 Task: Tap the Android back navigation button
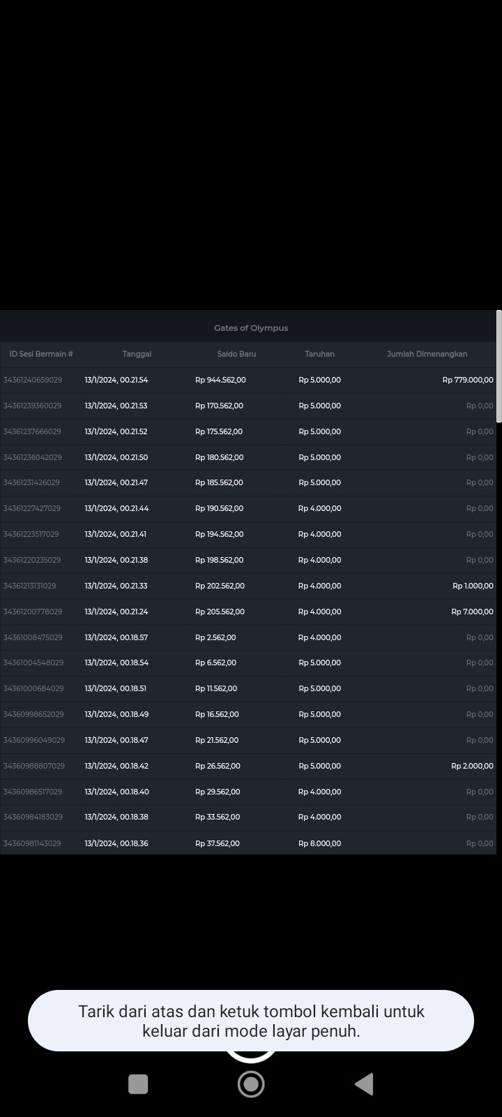[364, 1083]
